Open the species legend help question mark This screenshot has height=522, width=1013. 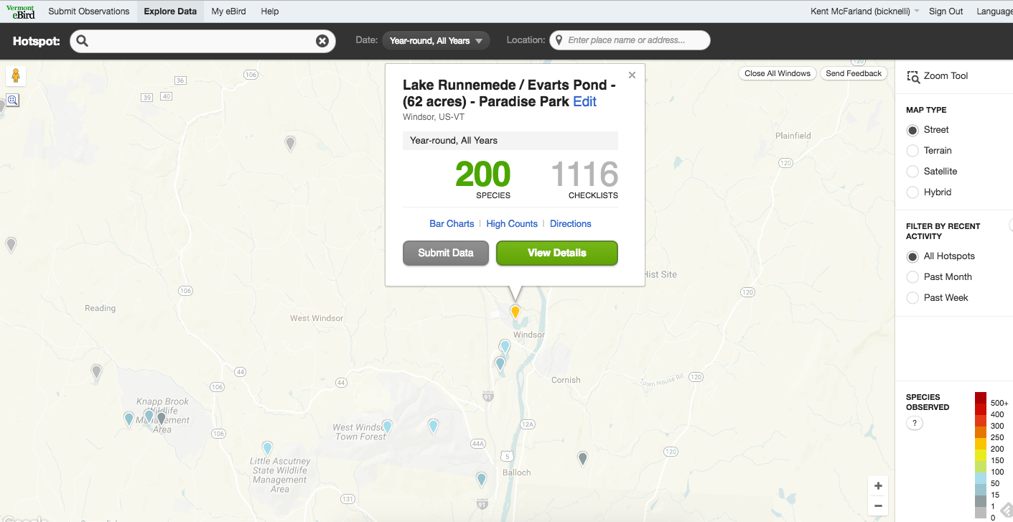point(914,423)
